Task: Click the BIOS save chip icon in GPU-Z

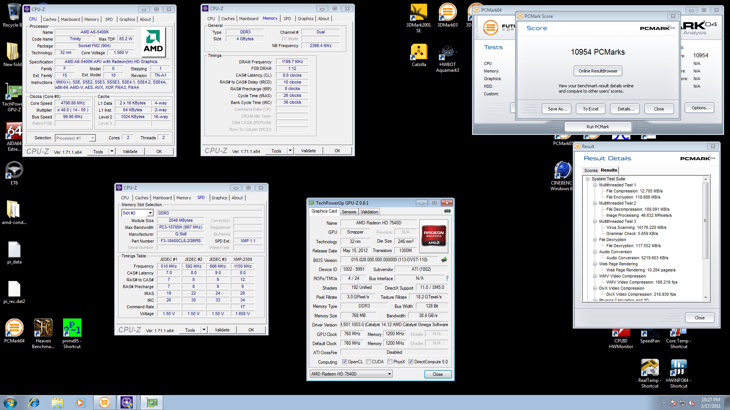Action: point(444,260)
